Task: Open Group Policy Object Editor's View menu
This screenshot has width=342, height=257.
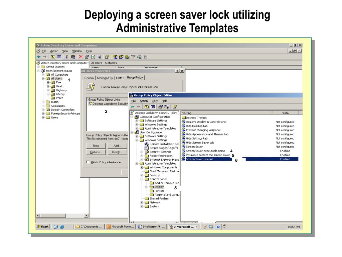Action: pyautogui.click(x=155, y=101)
